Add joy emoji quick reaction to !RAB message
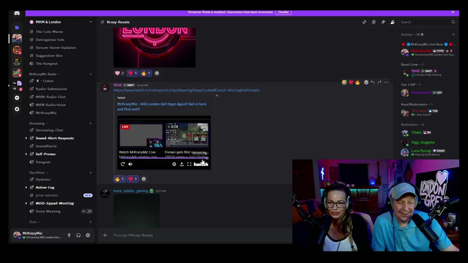 point(344,82)
